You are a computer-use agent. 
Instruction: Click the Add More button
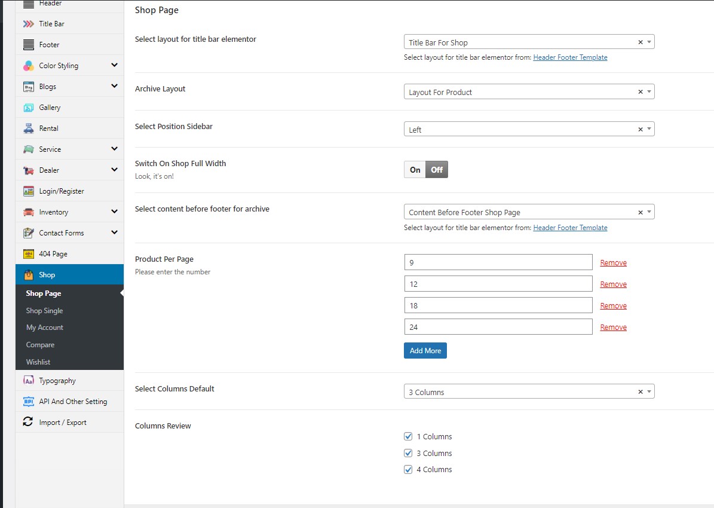(x=425, y=351)
